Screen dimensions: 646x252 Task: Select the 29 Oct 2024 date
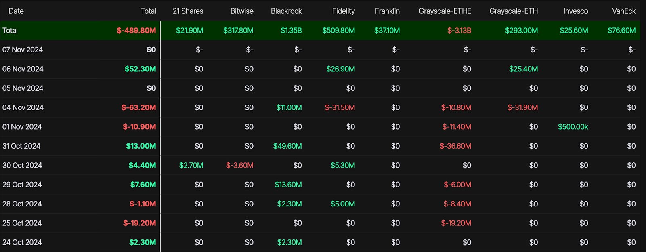(22, 185)
